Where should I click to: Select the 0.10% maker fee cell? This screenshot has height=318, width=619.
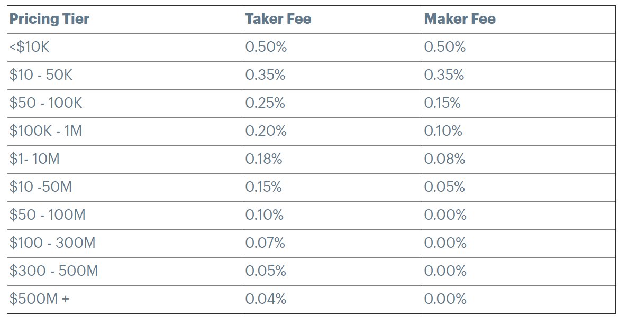[443, 131]
